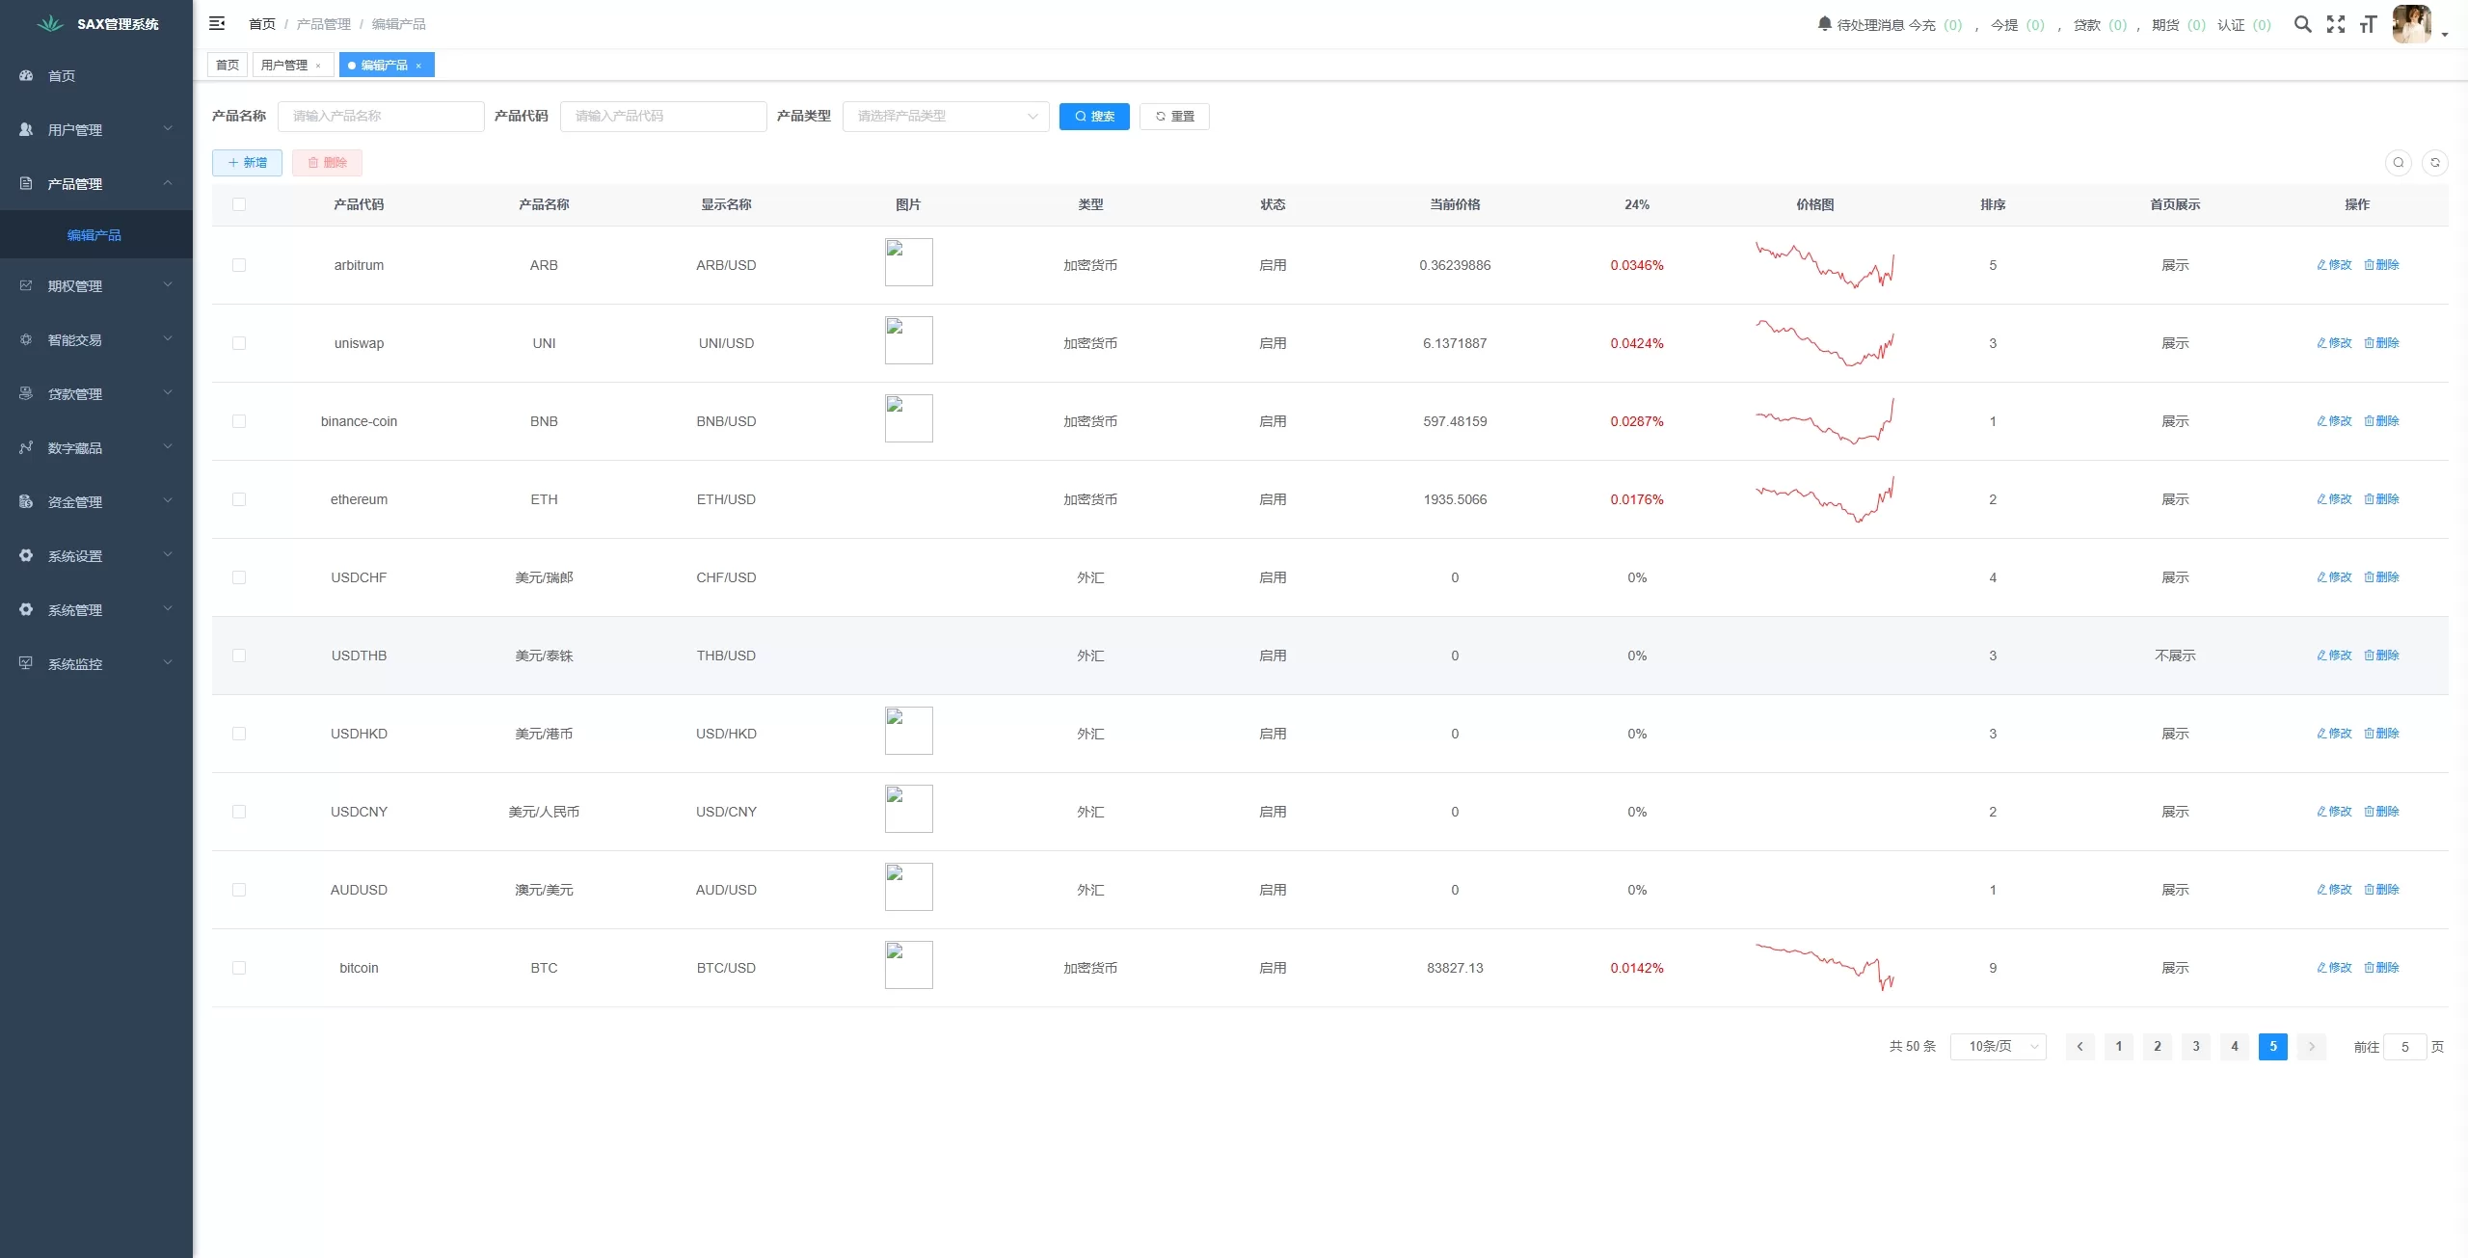Toggle the select-all header checkbox
Image resolution: width=2468 pixels, height=1258 pixels.
tap(239, 204)
